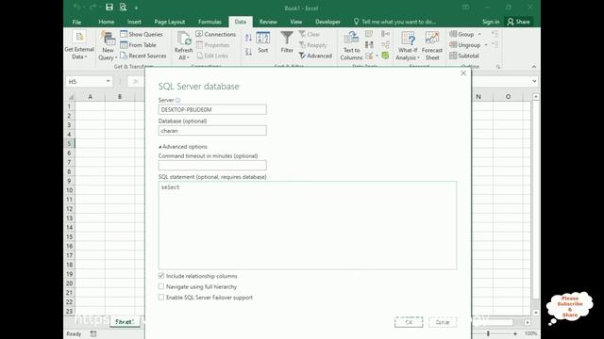Screen dimensions: 604x339
Task: Click the lightbulb Tell me box
Action: (x=394, y=22)
